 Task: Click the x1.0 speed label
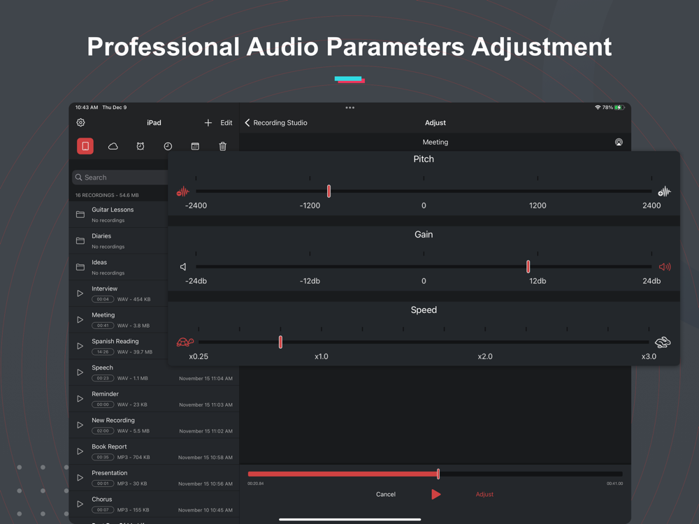tap(322, 356)
